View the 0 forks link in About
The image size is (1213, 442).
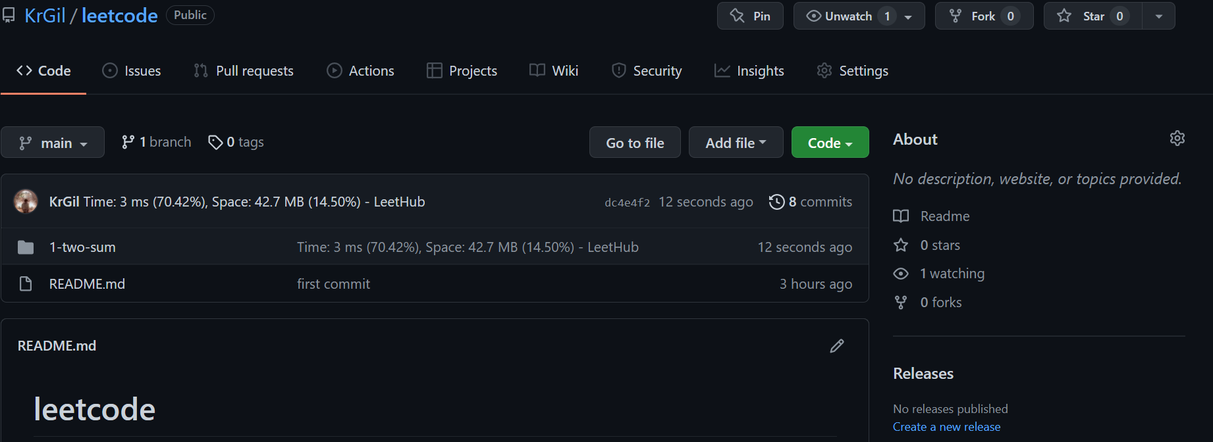[927, 303]
